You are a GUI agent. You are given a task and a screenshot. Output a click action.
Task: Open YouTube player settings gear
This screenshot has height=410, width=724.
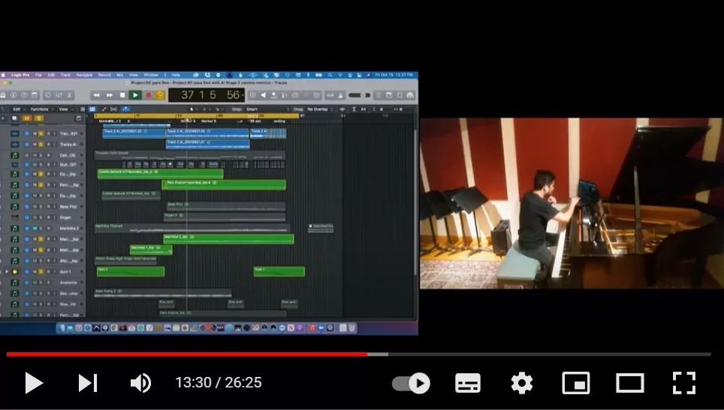tap(522, 383)
